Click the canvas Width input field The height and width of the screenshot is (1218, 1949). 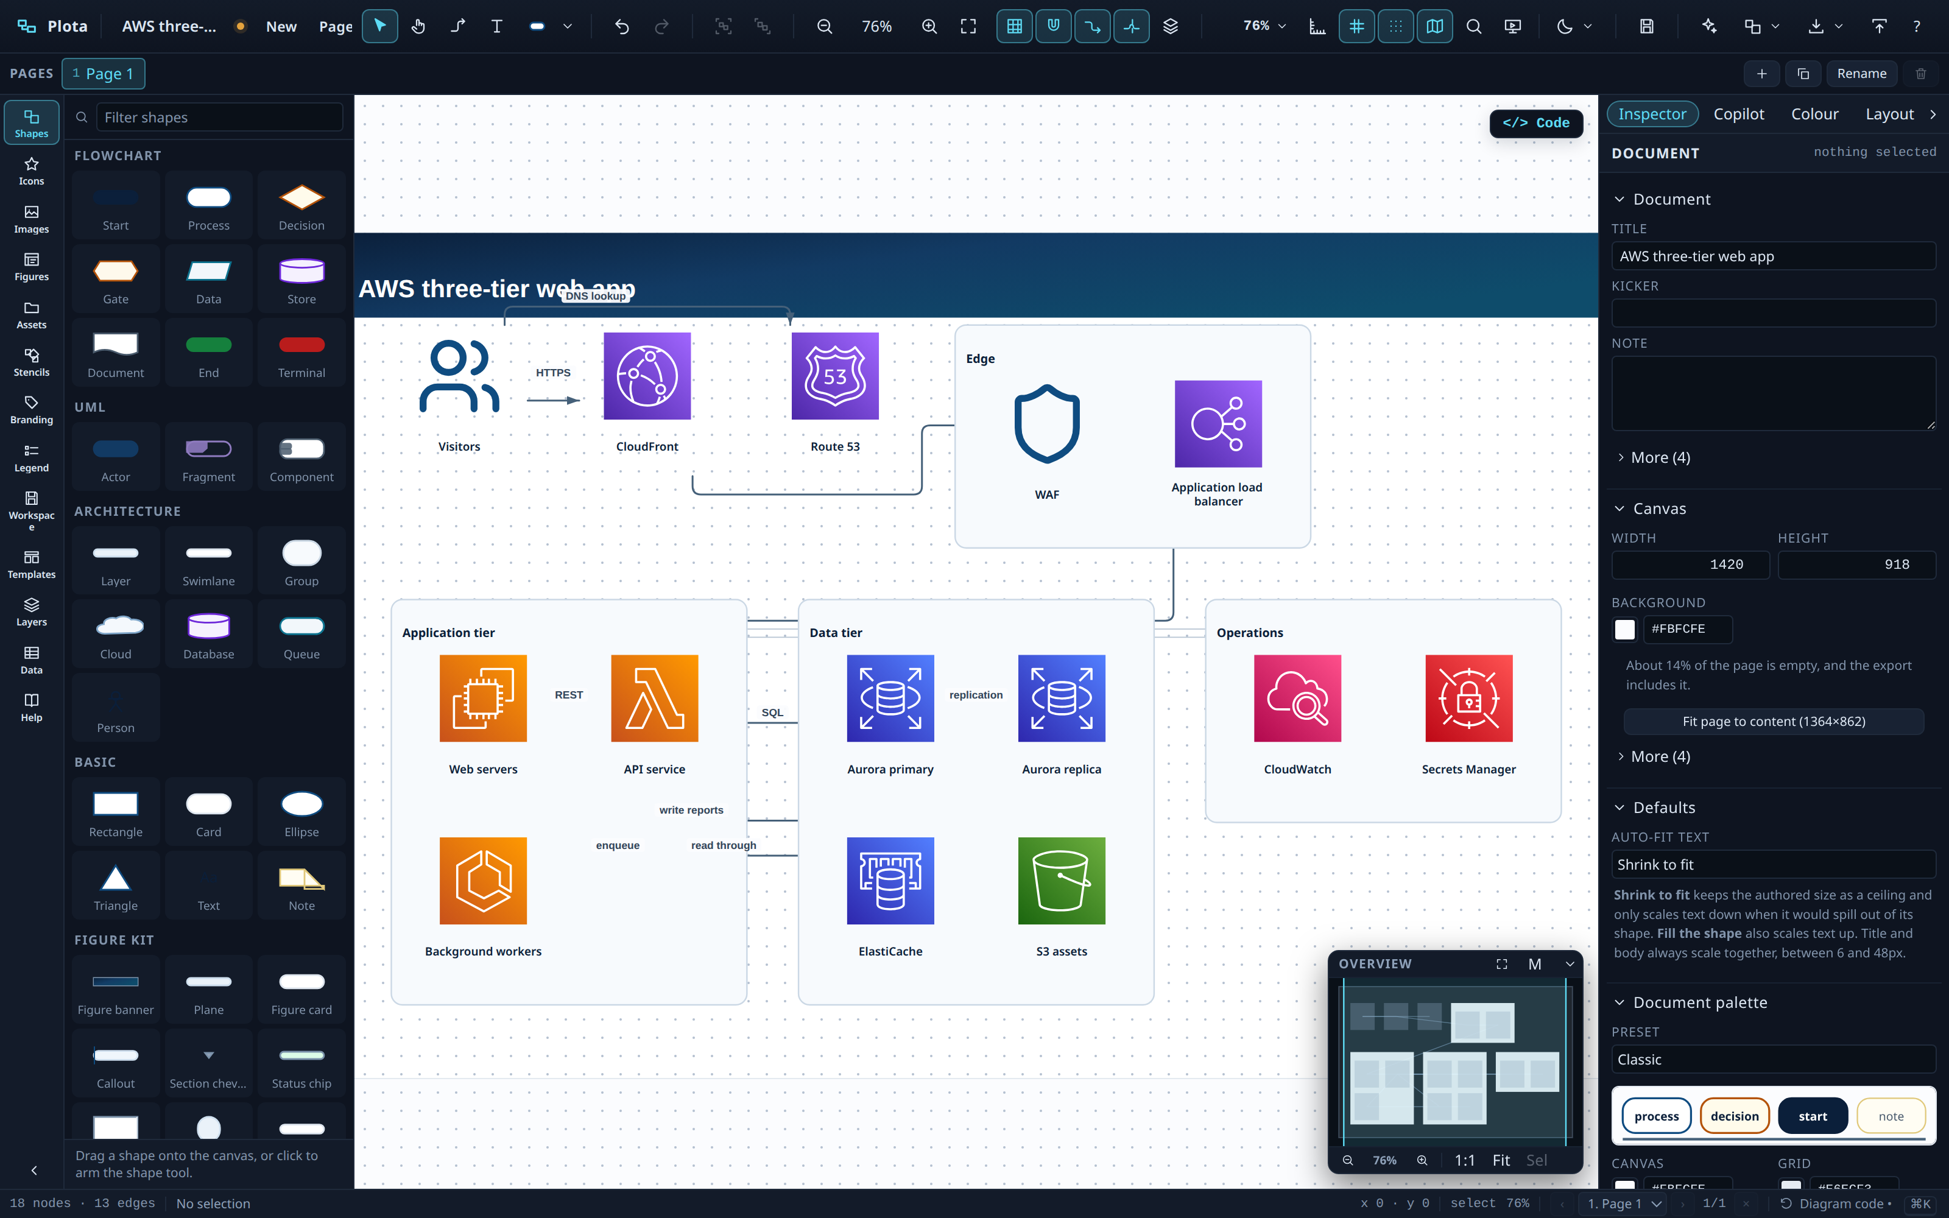[1691, 565]
